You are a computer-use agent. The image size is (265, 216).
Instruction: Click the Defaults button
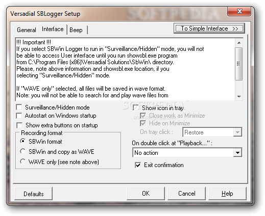(34, 194)
